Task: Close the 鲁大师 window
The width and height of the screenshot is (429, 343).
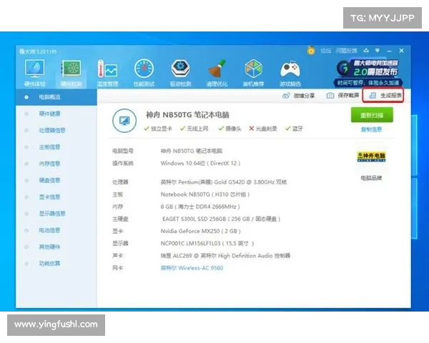Action: [x=401, y=51]
